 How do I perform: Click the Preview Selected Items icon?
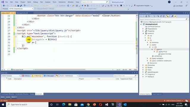175,16
